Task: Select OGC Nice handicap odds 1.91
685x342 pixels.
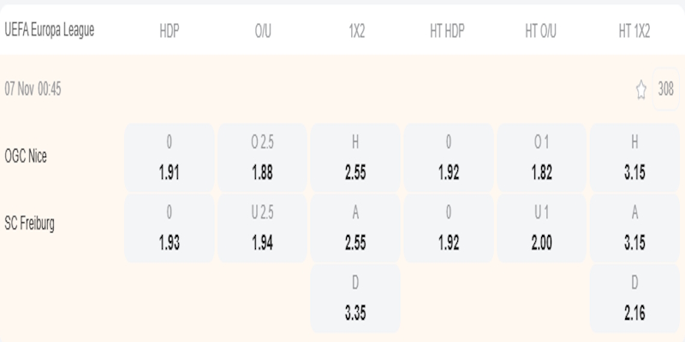Action: pyautogui.click(x=170, y=157)
